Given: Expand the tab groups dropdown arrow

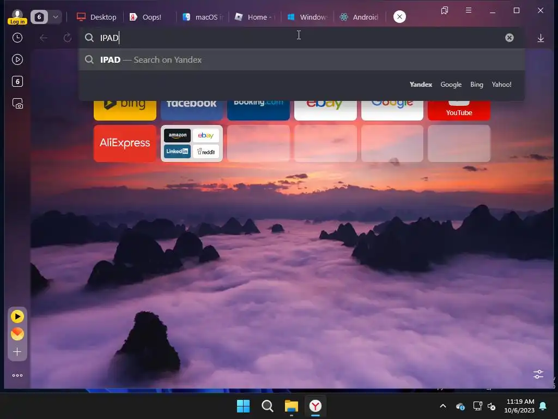Looking at the screenshot, I should pos(56,17).
